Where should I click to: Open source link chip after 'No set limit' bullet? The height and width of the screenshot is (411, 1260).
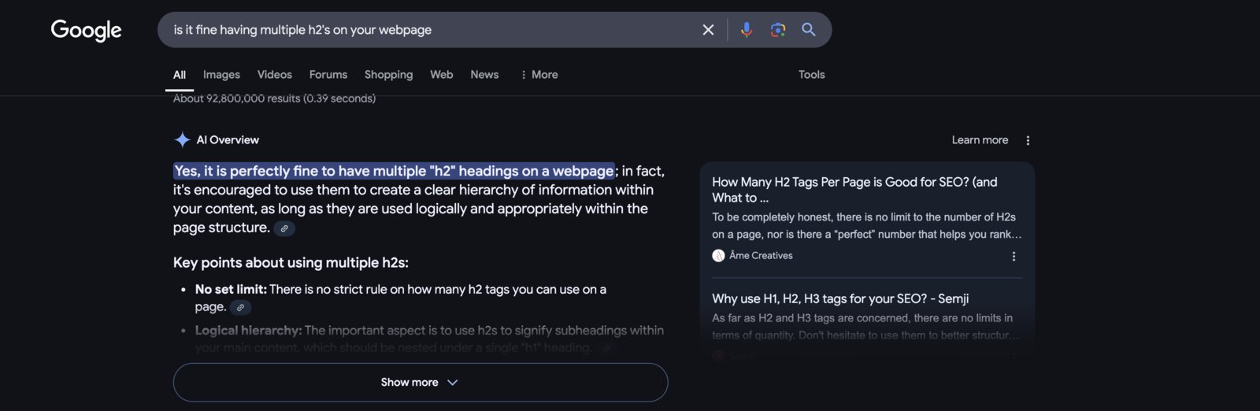[x=240, y=307]
